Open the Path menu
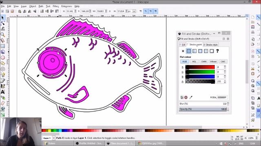 click(41, 6)
